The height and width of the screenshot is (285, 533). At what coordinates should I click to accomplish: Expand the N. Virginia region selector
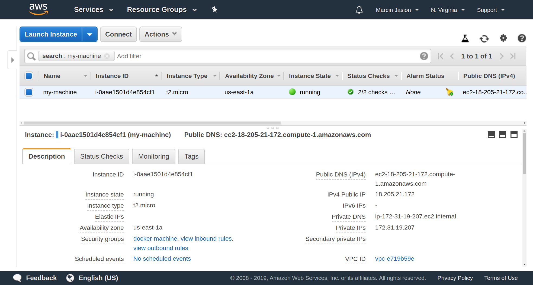448,10
